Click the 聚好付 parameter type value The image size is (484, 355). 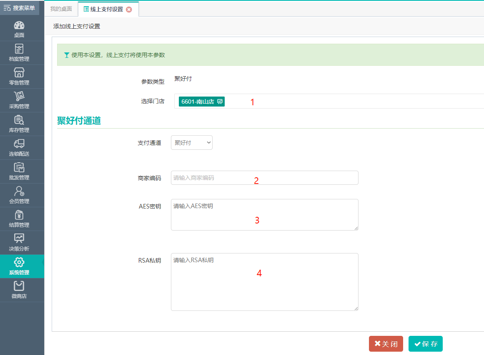pos(183,79)
